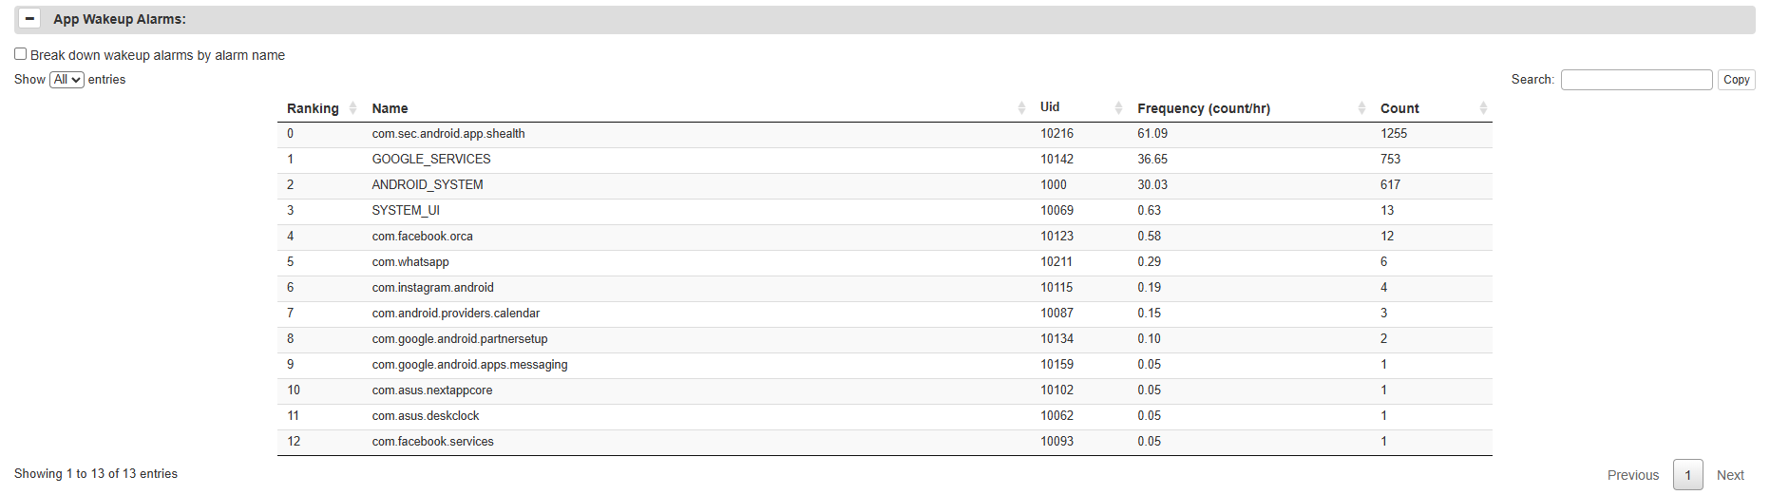Go to the Next page
The width and height of the screenshot is (1770, 495).
pos(1729,475)
